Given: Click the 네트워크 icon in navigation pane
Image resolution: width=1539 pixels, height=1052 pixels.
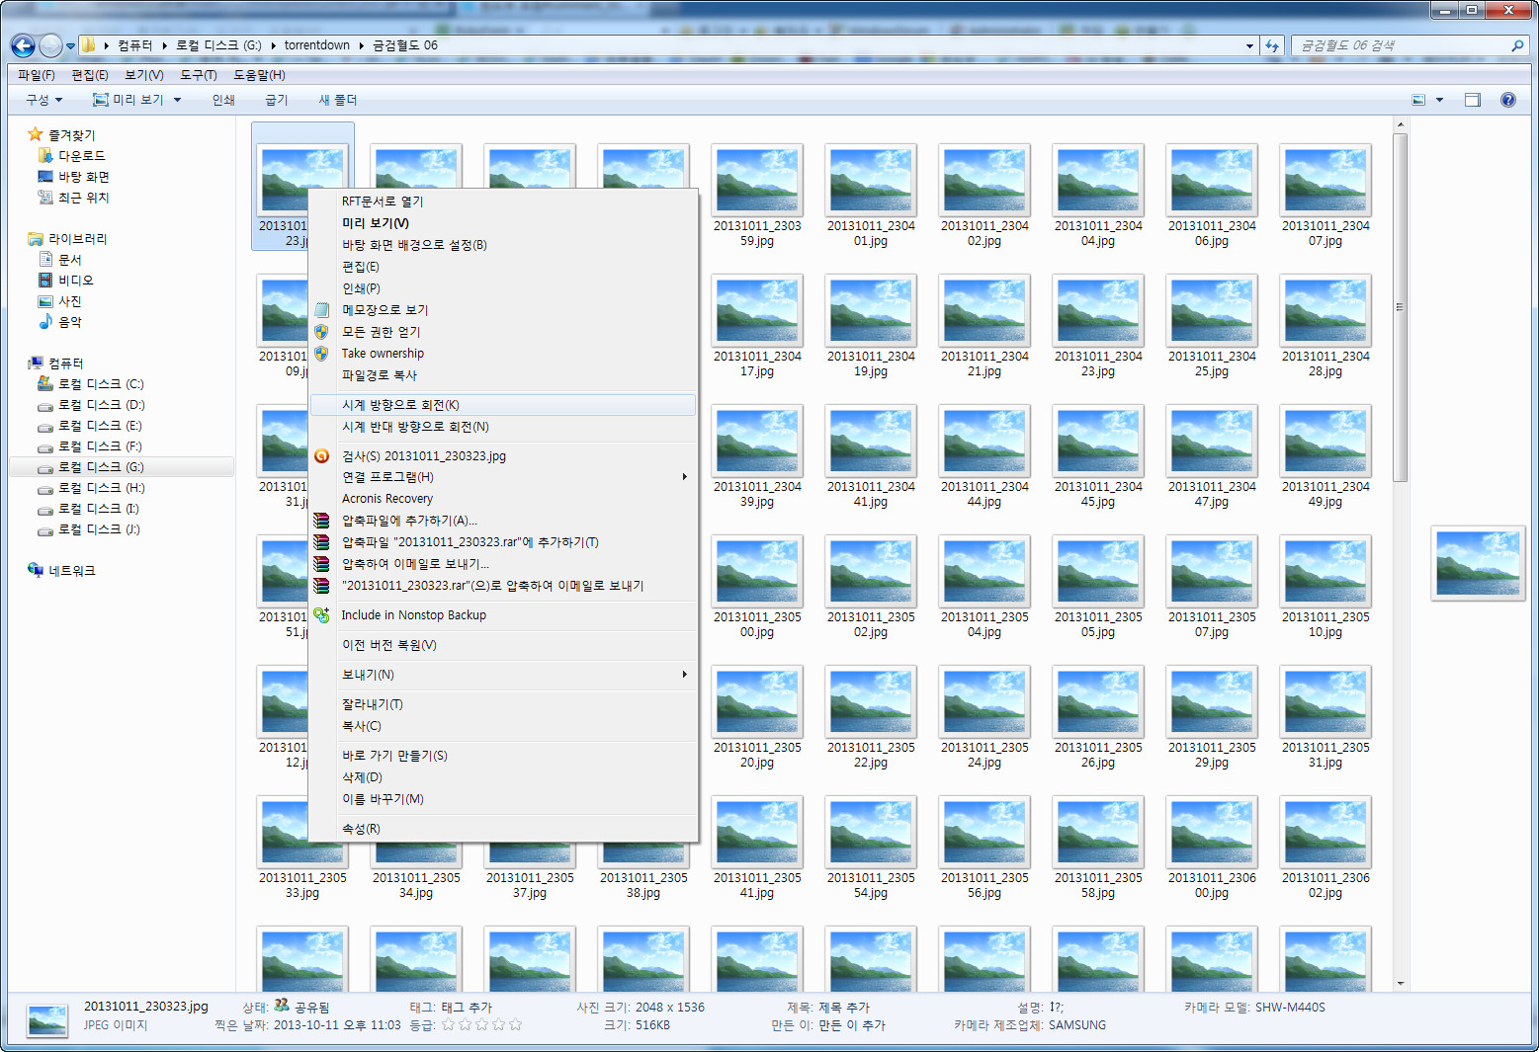Looking at the screenshot, I should click(36, 570).
